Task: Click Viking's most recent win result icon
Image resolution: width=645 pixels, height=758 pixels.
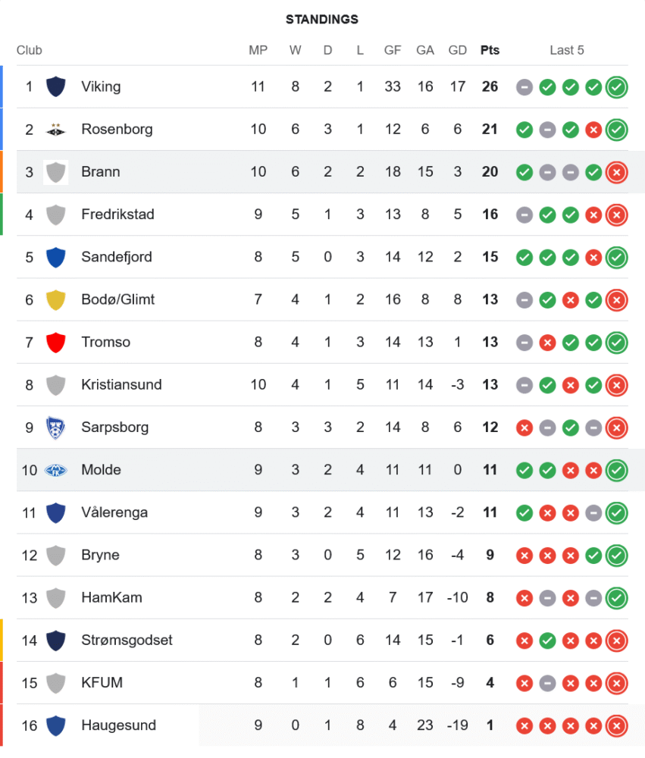Action: (x=616, y=87)
